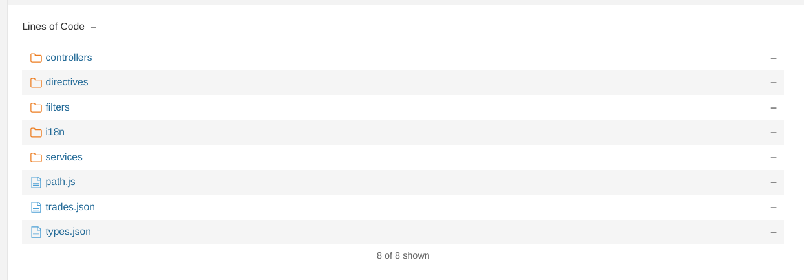
Task: Navigate into the filters folder
Action: (x=58, y=107)
